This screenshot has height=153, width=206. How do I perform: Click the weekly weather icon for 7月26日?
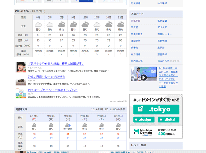point(118,125)
